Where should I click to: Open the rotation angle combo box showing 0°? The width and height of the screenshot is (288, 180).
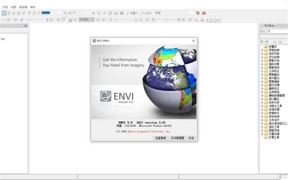[x=81, y=13]
